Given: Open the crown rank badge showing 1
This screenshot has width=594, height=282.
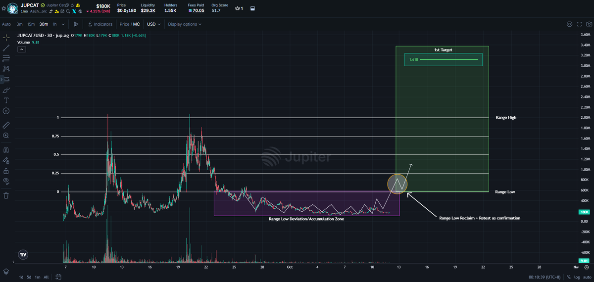Looking at the screenshot, I should pos(239,8).
